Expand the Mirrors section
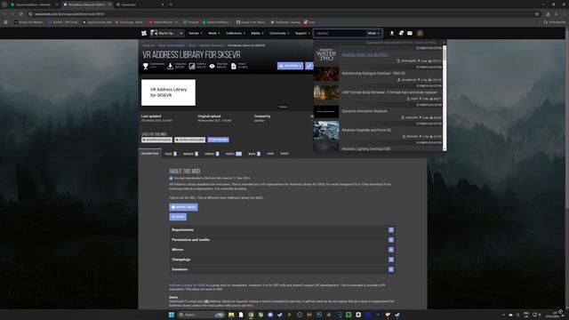 tap(282, 250)
